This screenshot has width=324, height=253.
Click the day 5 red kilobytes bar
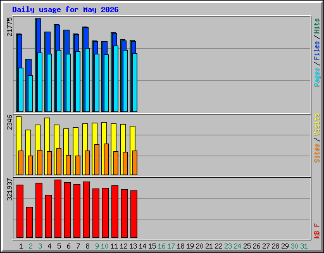click(x=58, y=209)
